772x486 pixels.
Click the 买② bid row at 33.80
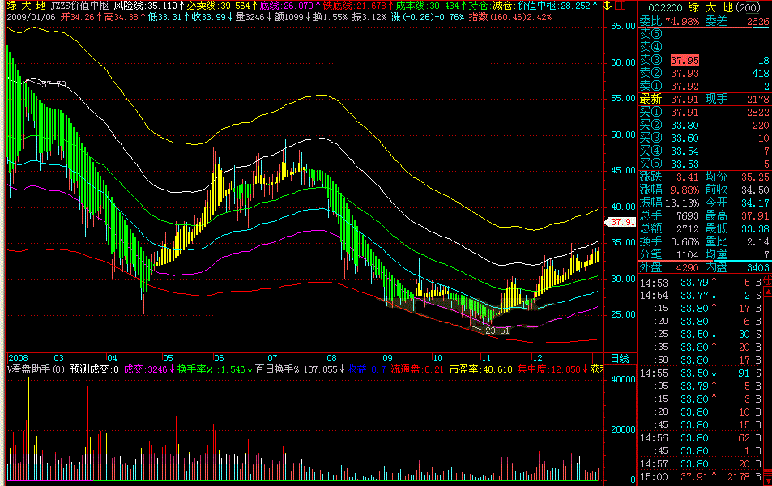(704, 125)
